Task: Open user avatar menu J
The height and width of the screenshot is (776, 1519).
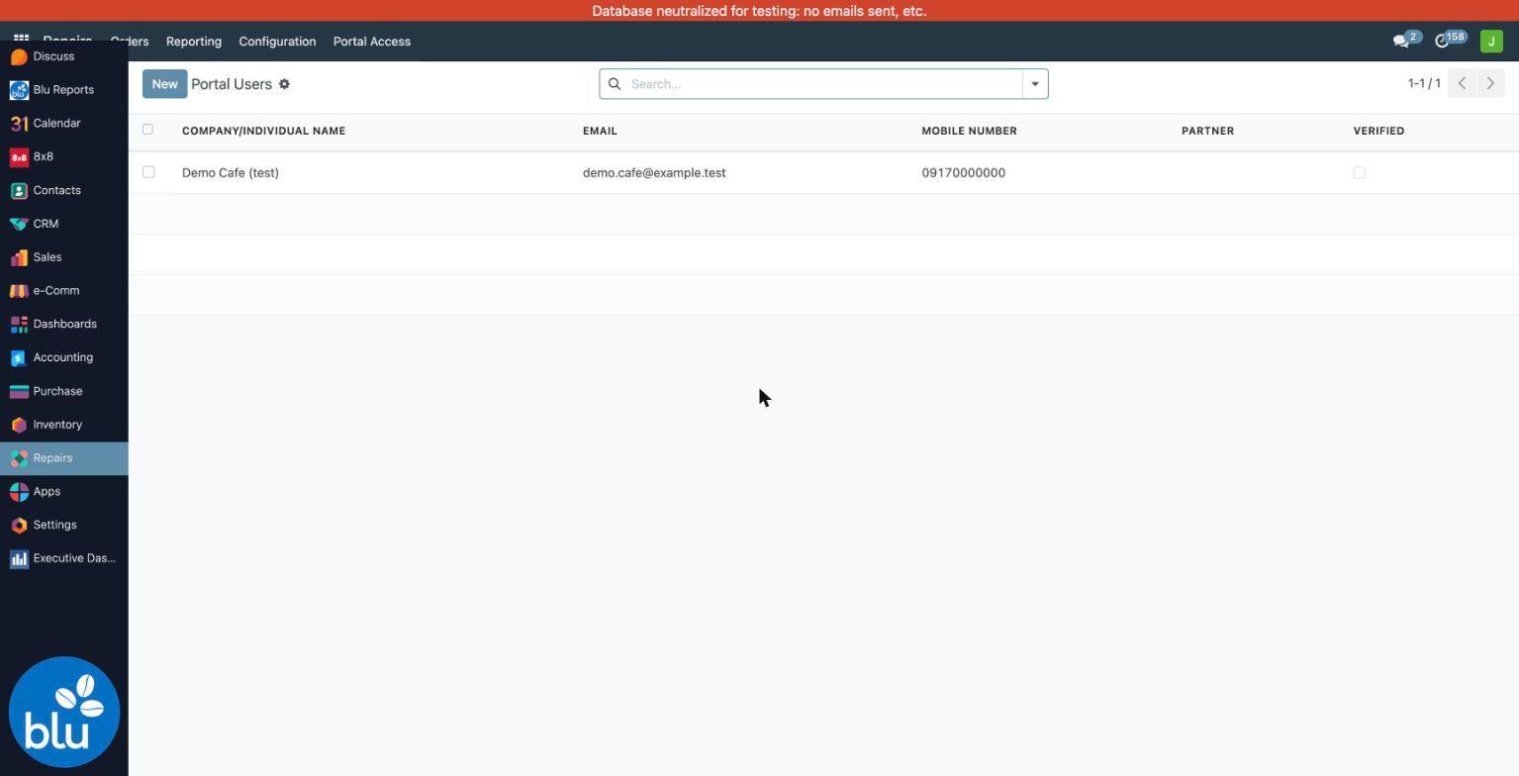Action: tap(1491, 42)
